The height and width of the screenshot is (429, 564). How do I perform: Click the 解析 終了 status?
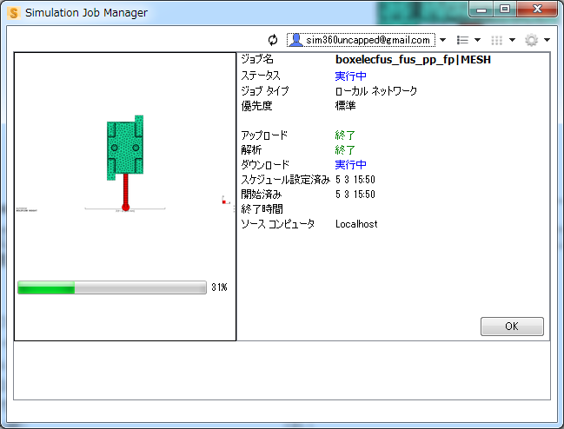click(x=345, y=150)
